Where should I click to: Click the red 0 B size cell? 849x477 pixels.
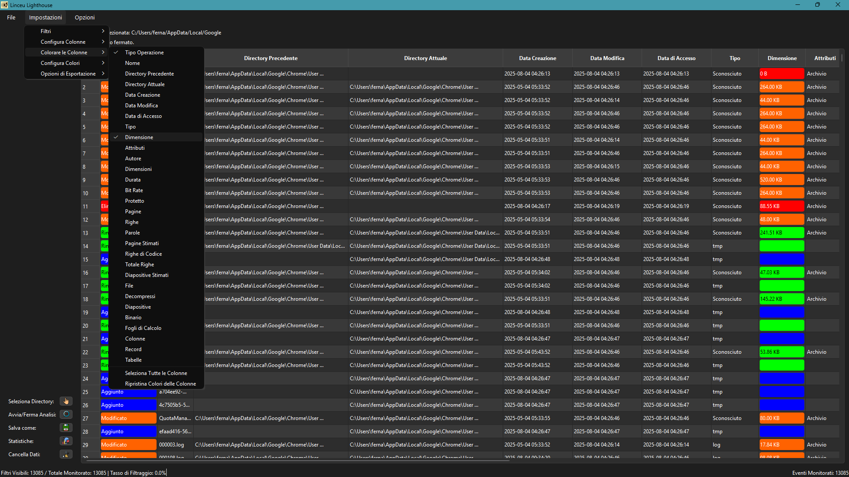[781, 74]
